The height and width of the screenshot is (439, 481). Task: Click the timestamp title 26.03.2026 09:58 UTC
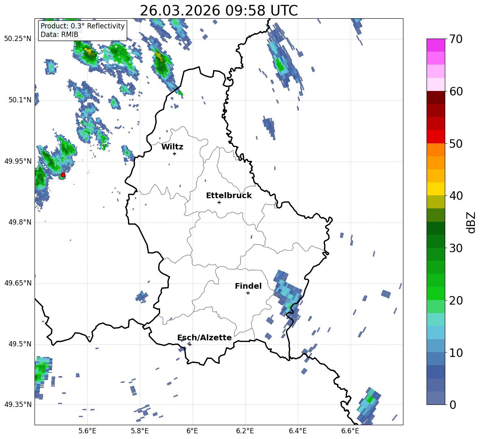click(219, 11)
